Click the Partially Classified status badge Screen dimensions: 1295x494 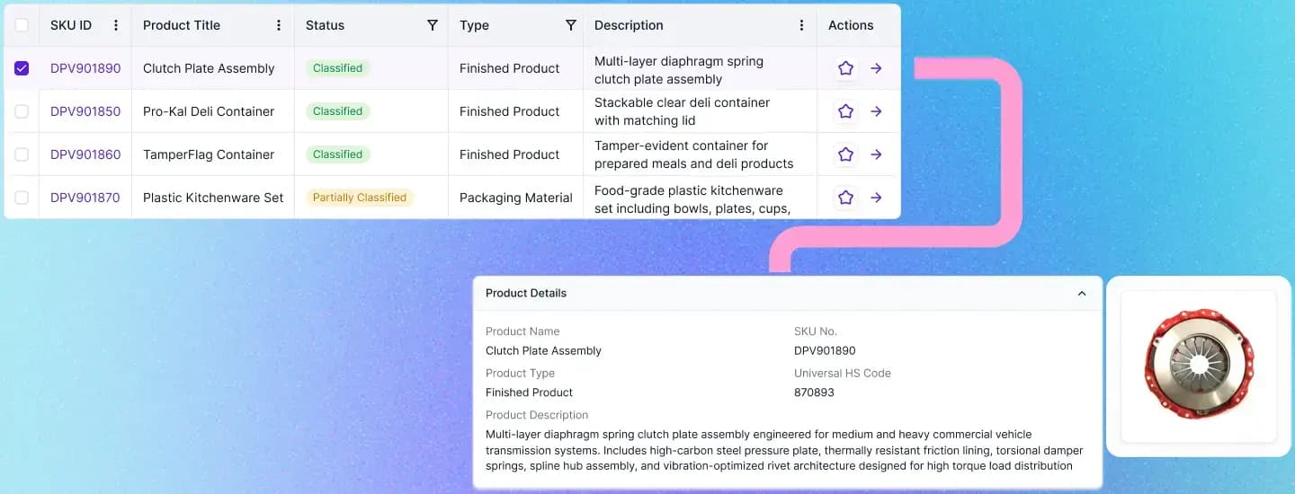point(360,198)
